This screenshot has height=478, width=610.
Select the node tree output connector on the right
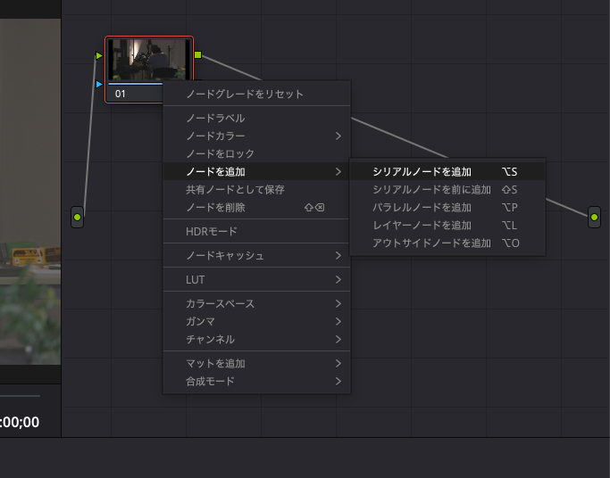click(x=594, y=217)
